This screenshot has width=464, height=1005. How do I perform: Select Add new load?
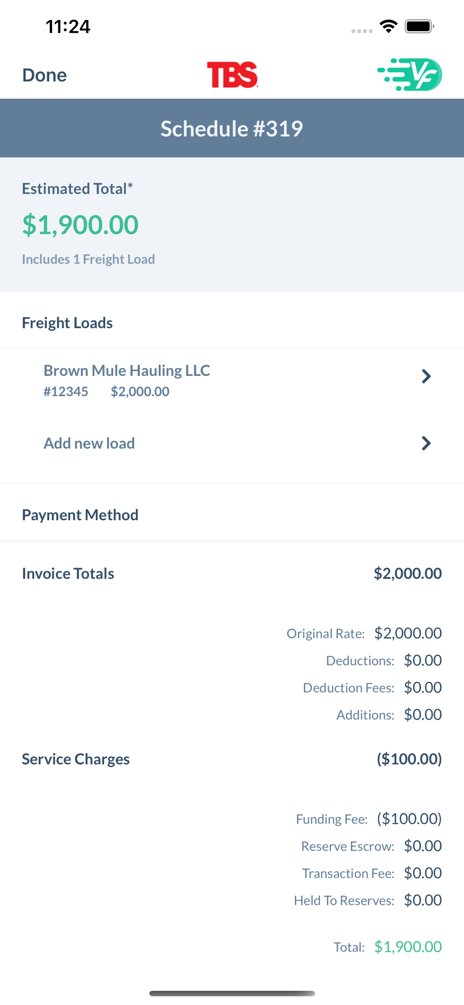coord(89,443)
